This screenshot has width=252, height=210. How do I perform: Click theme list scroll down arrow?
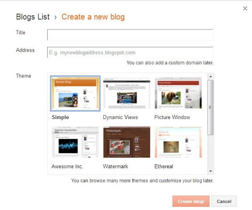[x=211, y=171]
